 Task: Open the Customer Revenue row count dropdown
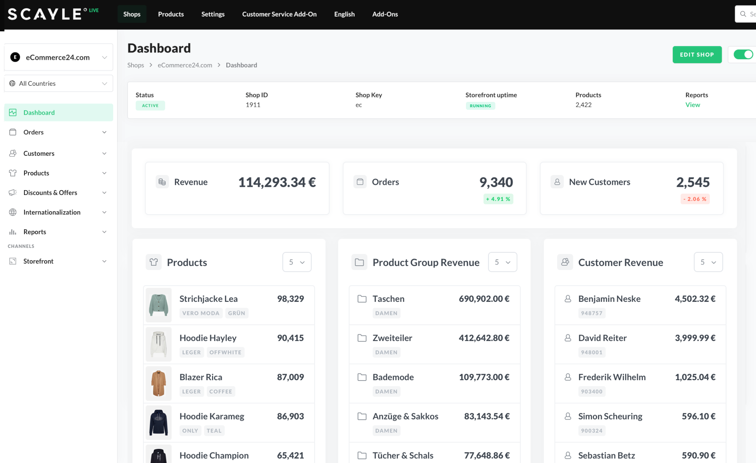pyautogui.click(x=708, y=262)
